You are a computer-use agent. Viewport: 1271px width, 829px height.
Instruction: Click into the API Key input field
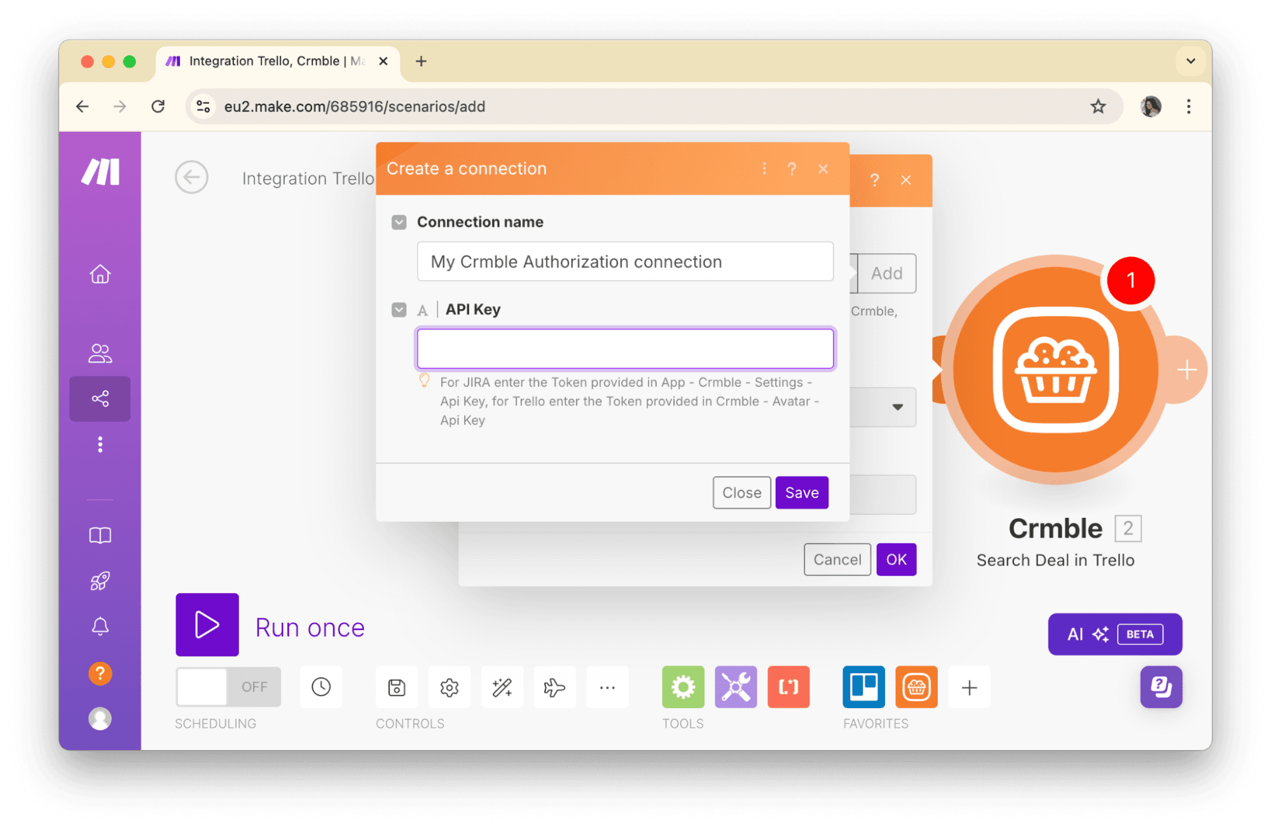[624, 349]
